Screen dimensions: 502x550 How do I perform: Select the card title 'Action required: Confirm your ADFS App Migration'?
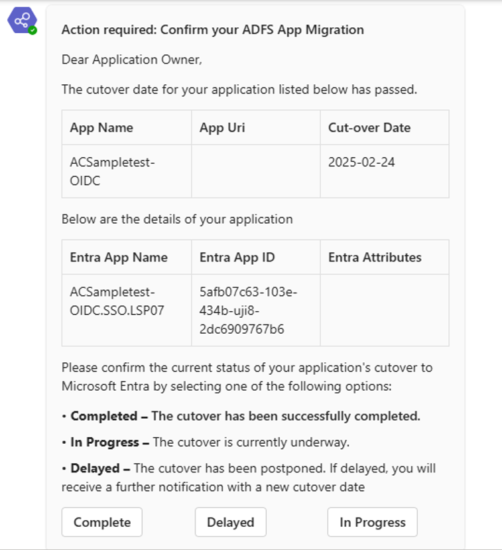(x=213, y=30)
